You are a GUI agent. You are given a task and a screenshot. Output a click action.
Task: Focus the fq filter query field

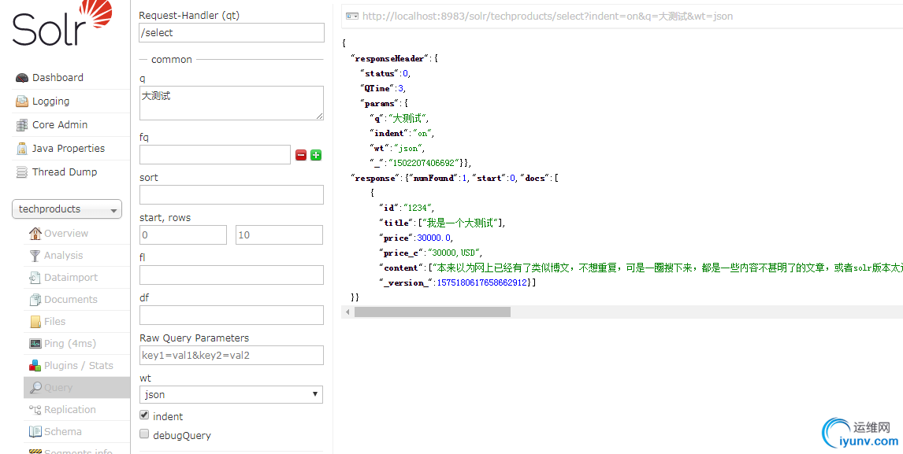[215, 155]
